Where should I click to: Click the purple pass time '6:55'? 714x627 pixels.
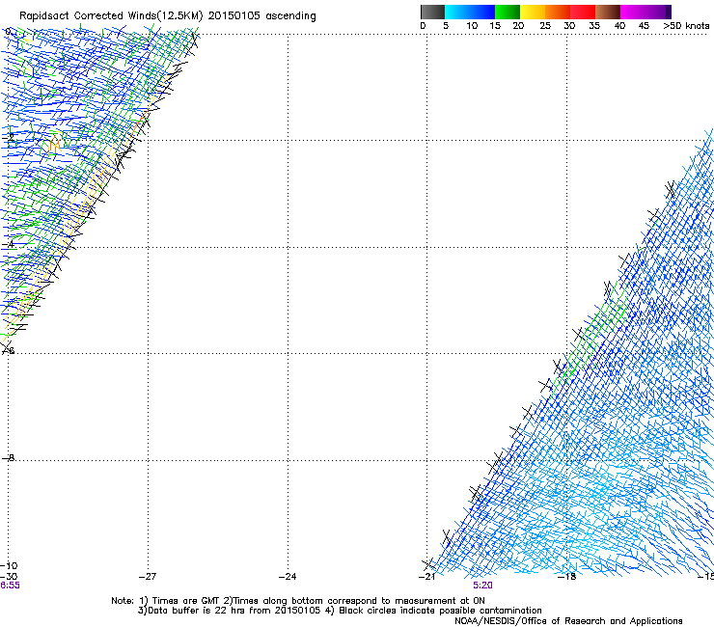pos(10,586)
